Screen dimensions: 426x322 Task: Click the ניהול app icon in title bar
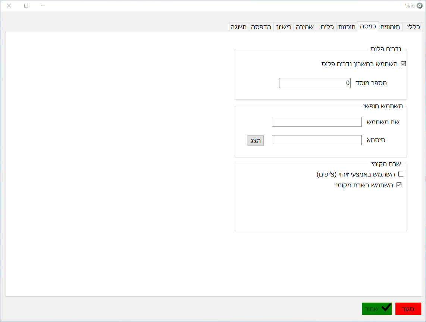[420, 6]
